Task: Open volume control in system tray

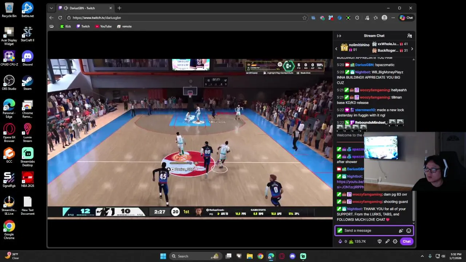Action: pyautogui.click(x=444, y=256)
